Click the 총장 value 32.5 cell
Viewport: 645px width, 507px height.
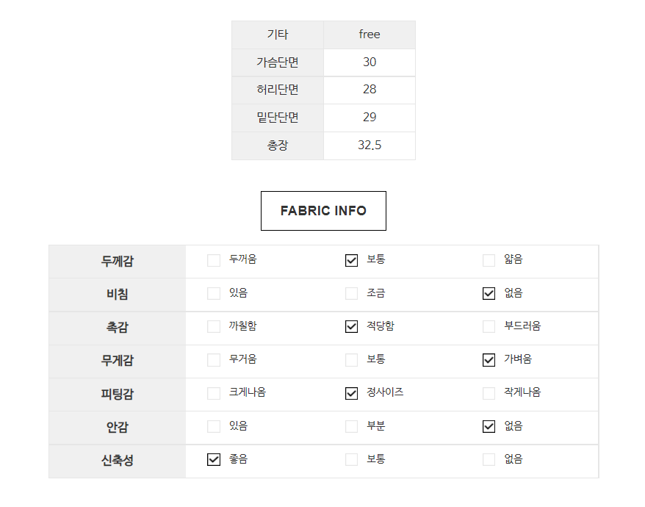tap(370, 145)
